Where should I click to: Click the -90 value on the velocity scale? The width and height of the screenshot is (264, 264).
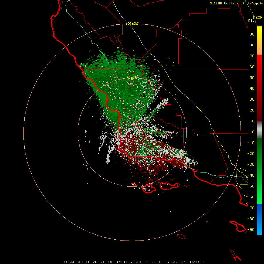[251, 230]
